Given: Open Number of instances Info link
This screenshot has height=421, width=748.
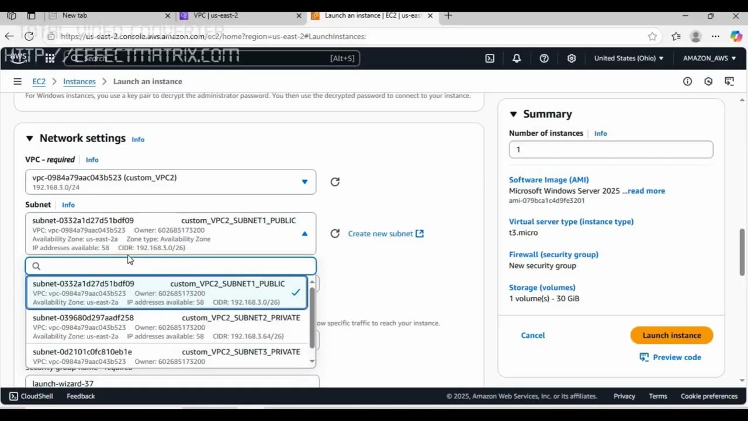Looking at the screenshot, I should point(601,133).
